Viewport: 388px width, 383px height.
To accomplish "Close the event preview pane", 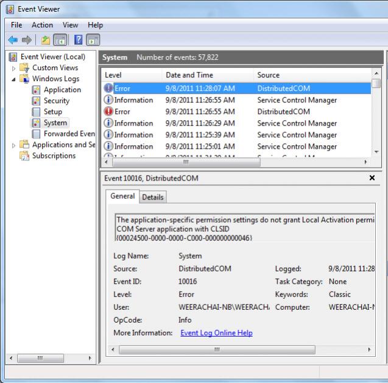I will point(372,177).
